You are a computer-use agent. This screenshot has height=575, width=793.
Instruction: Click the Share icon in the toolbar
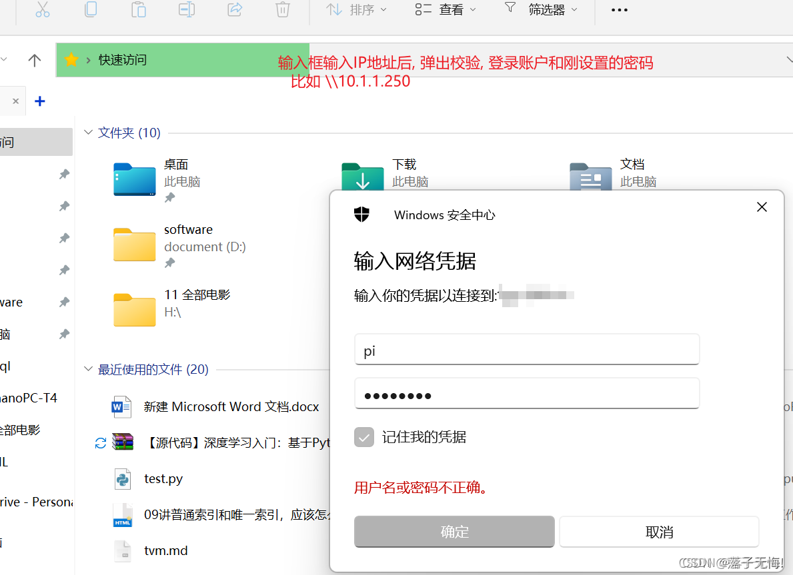click(234, 9)
